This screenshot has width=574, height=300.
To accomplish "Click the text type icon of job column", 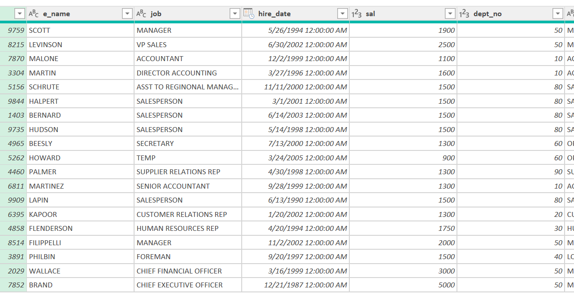I will tap(141, 14).
